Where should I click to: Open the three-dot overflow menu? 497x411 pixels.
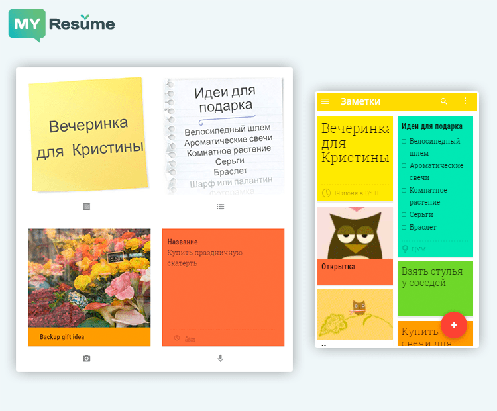(x=465, y=101)
